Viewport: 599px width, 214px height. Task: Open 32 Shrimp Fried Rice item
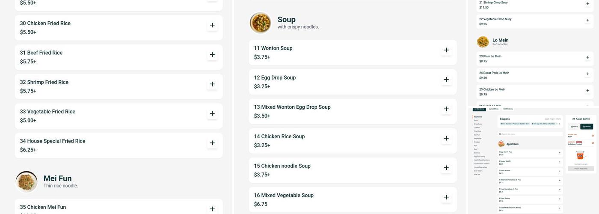107,86
